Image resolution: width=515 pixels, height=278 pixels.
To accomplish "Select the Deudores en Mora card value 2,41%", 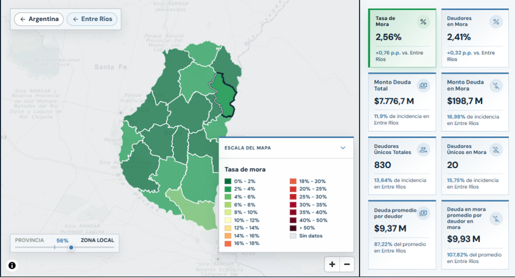I will click(x=459, y=37).
